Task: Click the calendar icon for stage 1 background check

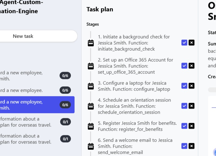Action: [x=91, y=43]
